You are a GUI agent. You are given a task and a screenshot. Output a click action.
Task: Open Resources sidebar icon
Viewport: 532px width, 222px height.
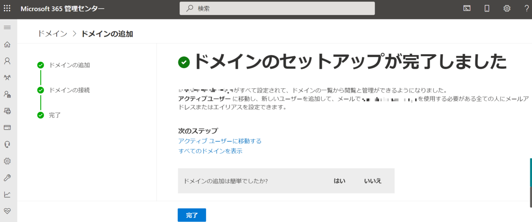tap(7, 111)
